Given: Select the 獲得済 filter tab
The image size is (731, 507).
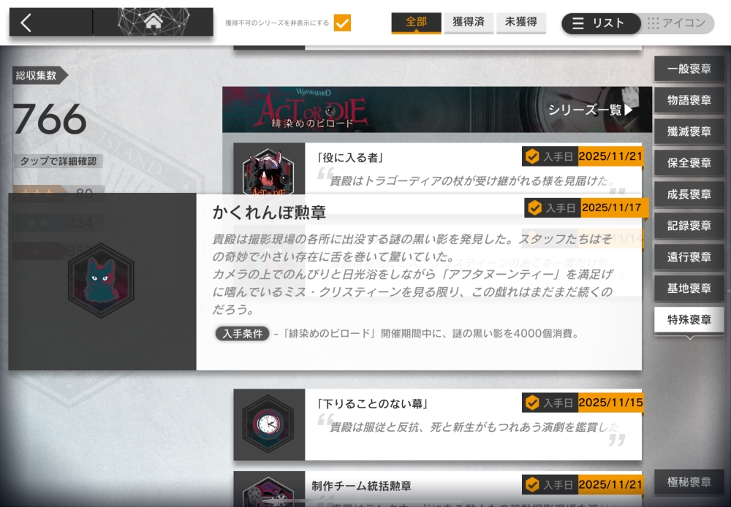Looking at the screenshot, I should [469, 23].
